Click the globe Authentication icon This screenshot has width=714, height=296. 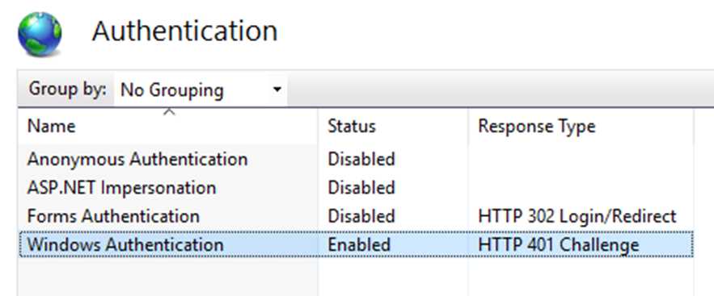click(40, 34)
